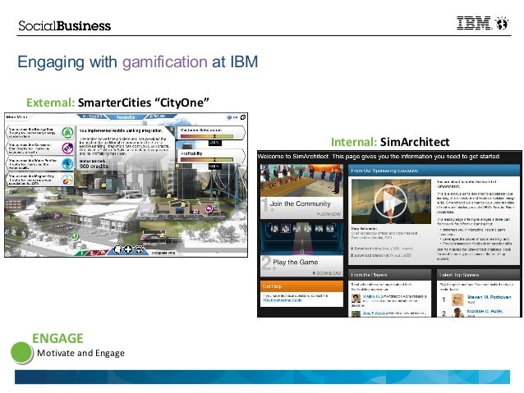The height and width of the screenshot is (393, 524).
Task: Click the green lightning marker in the city
Action: [74, 236]
